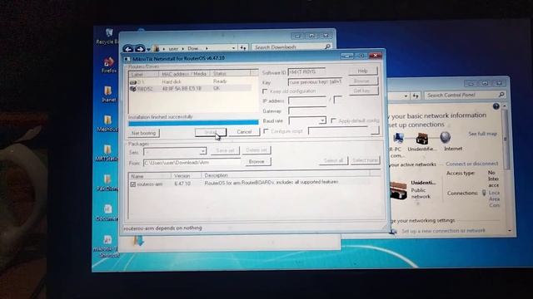Click the routeros-arm package description text
This screenshot has width=533, height=299.
point(271,183)
